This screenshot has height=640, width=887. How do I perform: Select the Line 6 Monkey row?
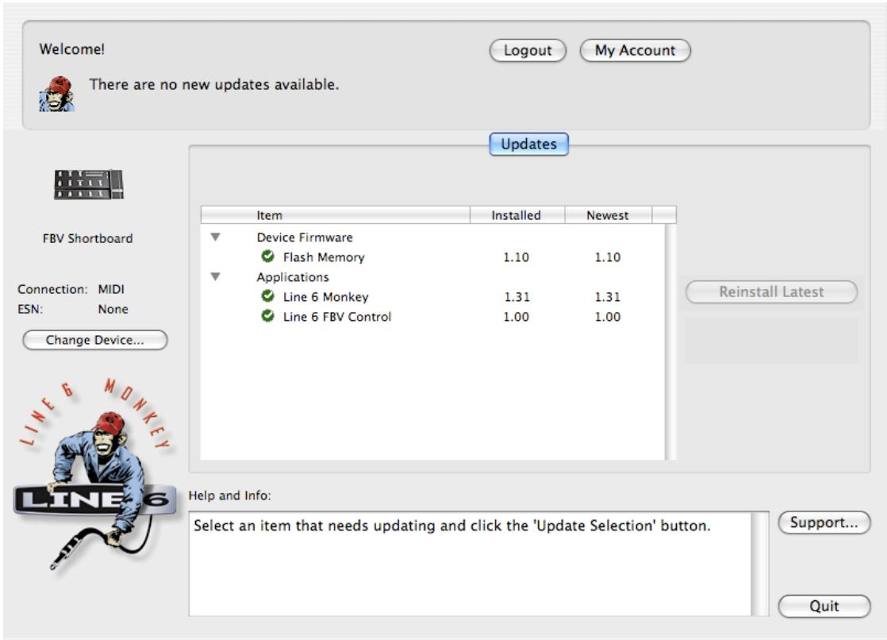pyautogui.click(x=432, y=297)
